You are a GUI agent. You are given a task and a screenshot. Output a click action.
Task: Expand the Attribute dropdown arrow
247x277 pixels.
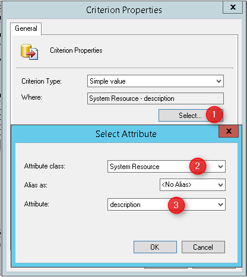pos(220,205)
